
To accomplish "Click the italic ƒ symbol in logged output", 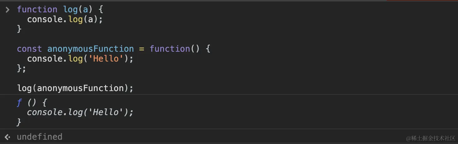I will point(19,103).
